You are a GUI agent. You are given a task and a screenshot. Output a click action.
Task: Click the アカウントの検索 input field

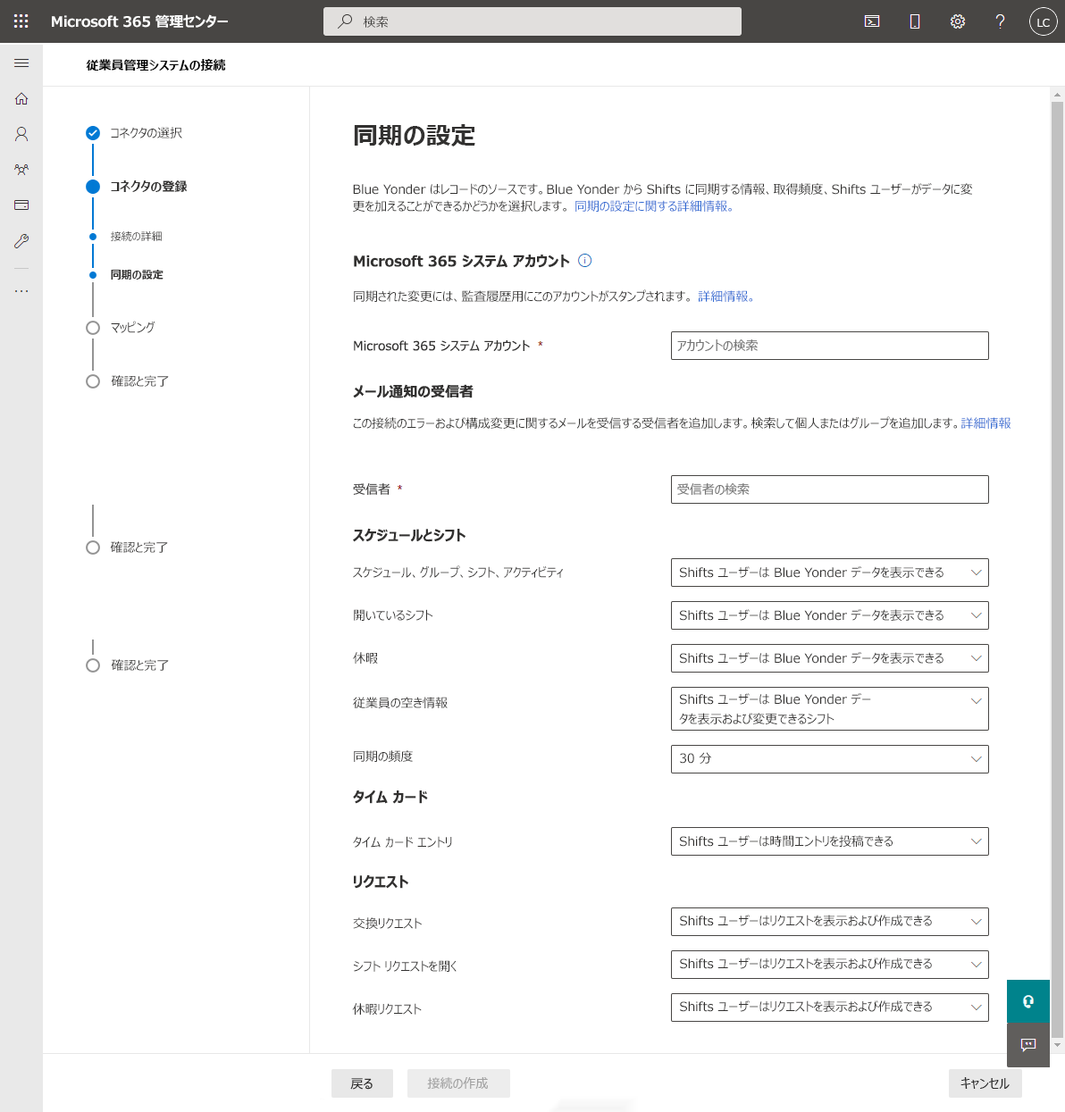pyautogui.click(x=829, y=346)
